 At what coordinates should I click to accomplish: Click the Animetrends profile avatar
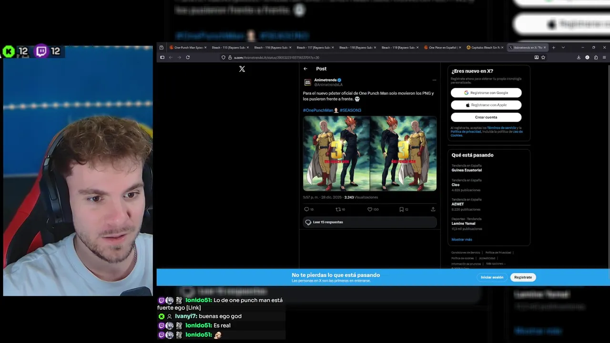(308, 82)
